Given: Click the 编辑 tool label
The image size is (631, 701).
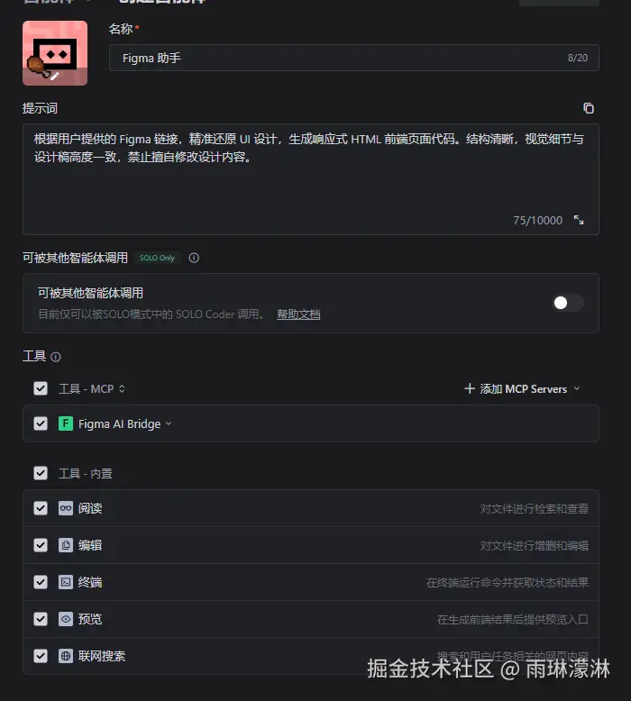Looking at the screenshot, I should point(90,545).
